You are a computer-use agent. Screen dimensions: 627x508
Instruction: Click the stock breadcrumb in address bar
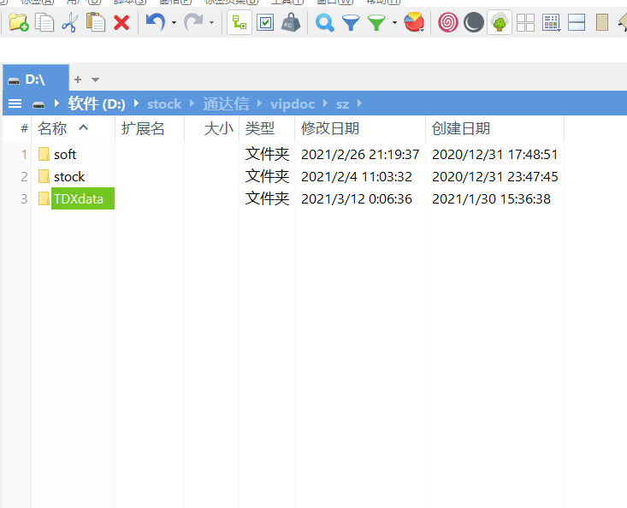click(x=164, y=103)
